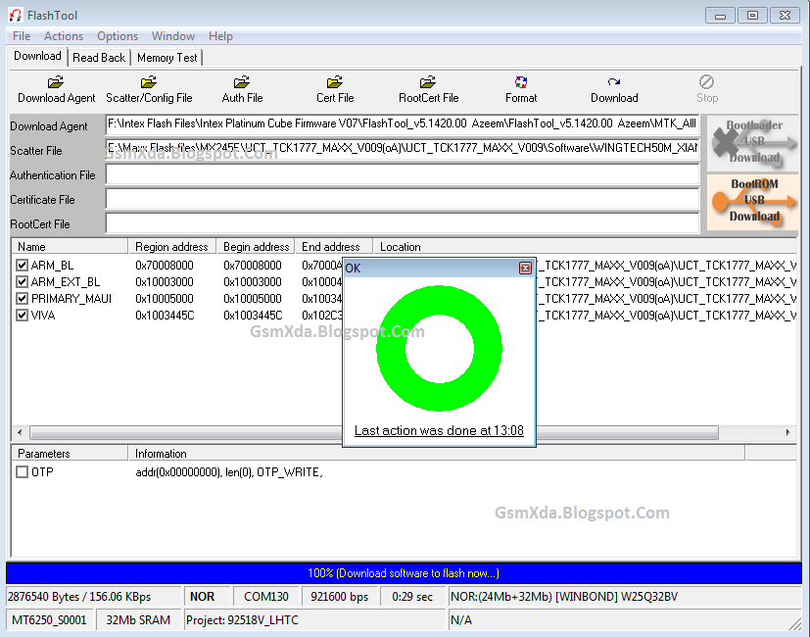
Task: Click the Certificate File input field
Action: click(403, 199)
